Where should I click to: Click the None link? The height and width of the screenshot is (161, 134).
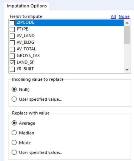point(124,17)
